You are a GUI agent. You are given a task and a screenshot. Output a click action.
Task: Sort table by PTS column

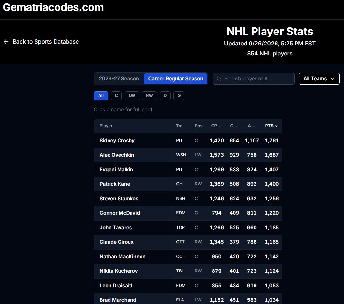[x=271, y=126]
